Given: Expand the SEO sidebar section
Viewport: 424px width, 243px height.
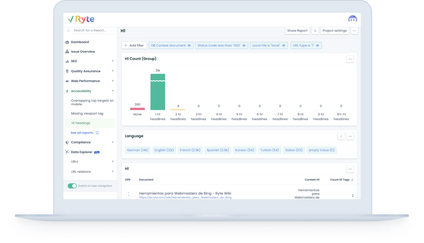Looking at the screenshot, I should click(113, 61).
